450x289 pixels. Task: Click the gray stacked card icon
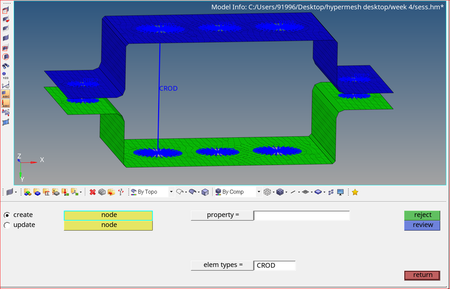click(x=102, y=192)
